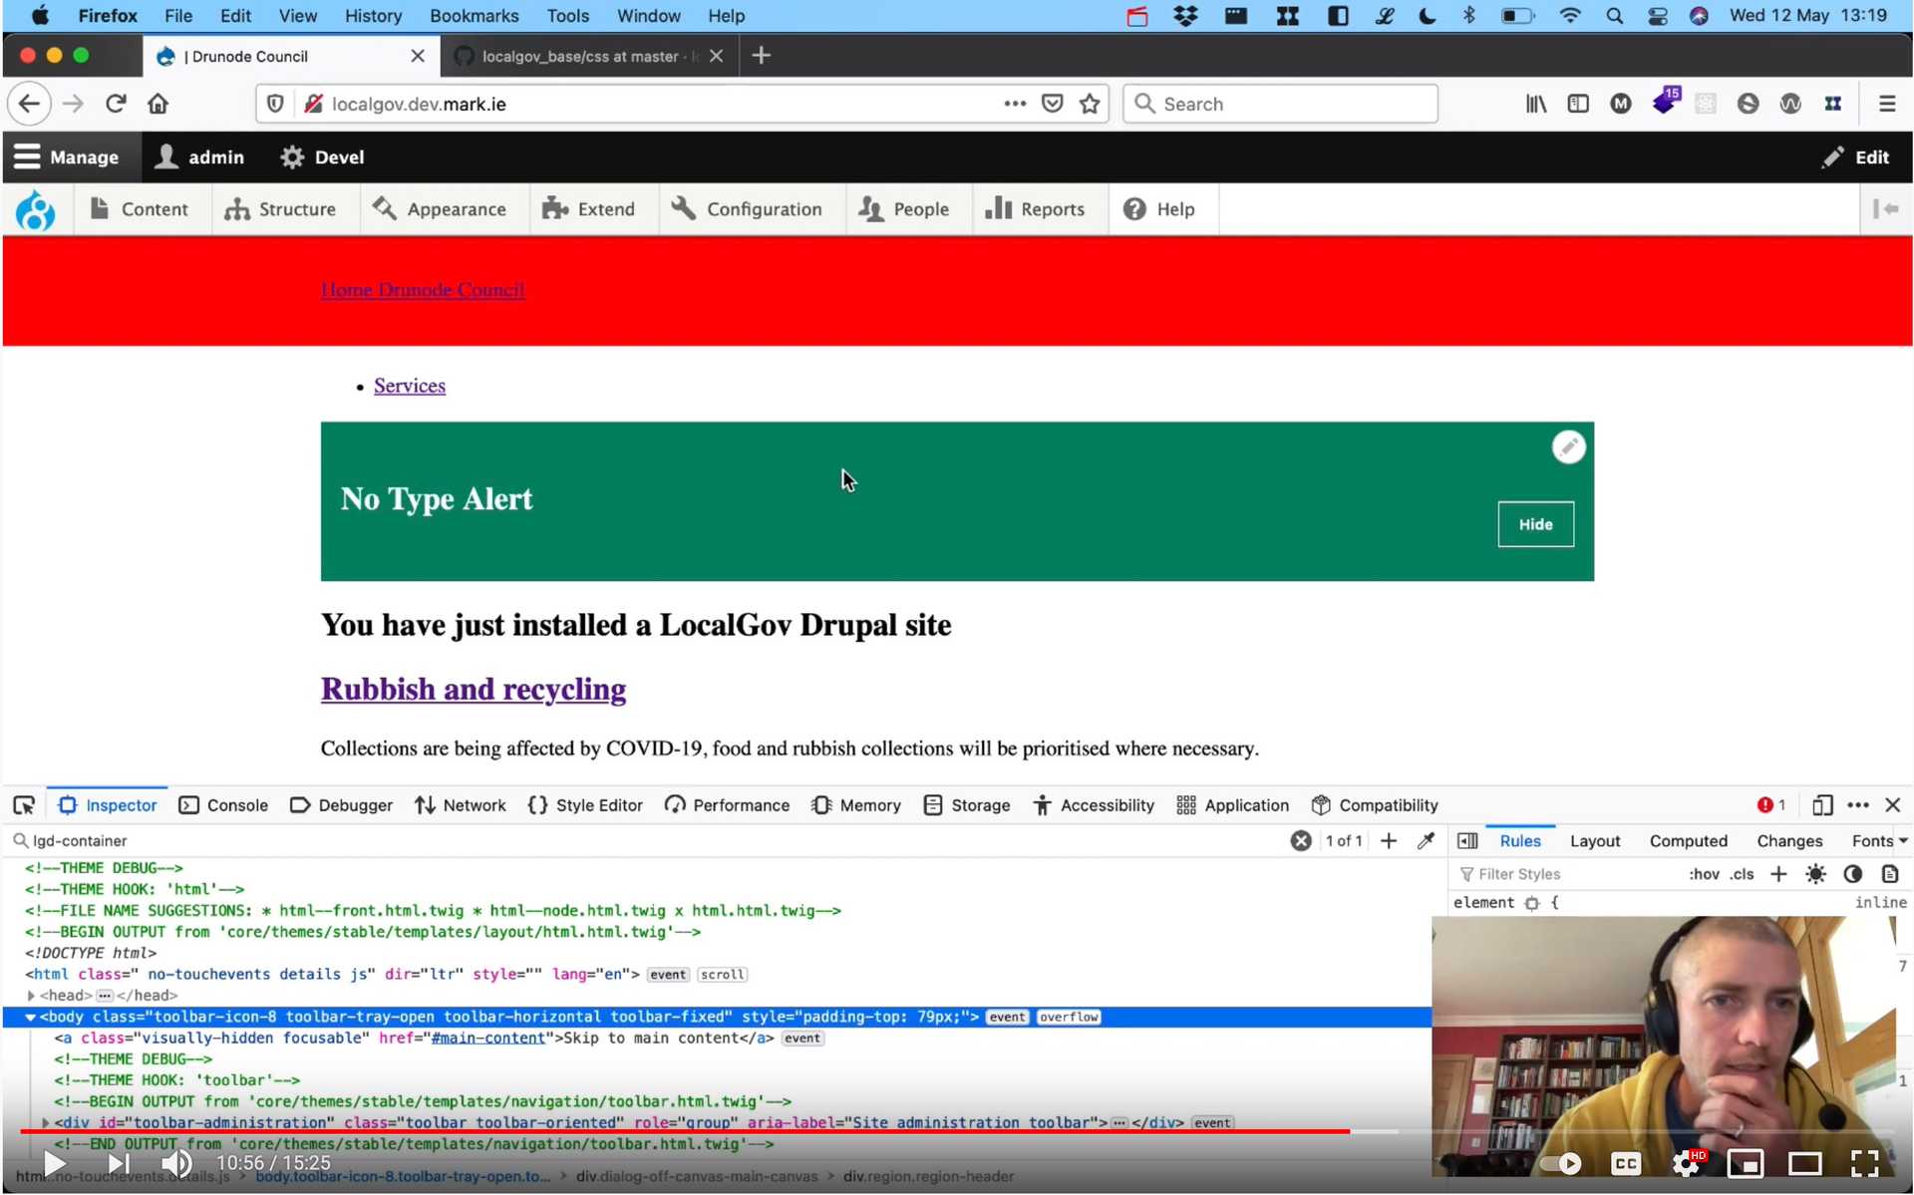The height and width of the screenshot is (1195, 1914).
Task: Add new CSS rule plus icon
Action: [1778, 874]
